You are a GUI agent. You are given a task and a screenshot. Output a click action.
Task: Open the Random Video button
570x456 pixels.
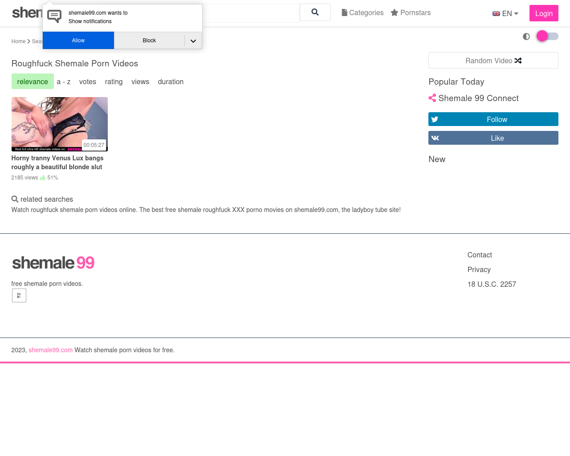pos(493,61)
